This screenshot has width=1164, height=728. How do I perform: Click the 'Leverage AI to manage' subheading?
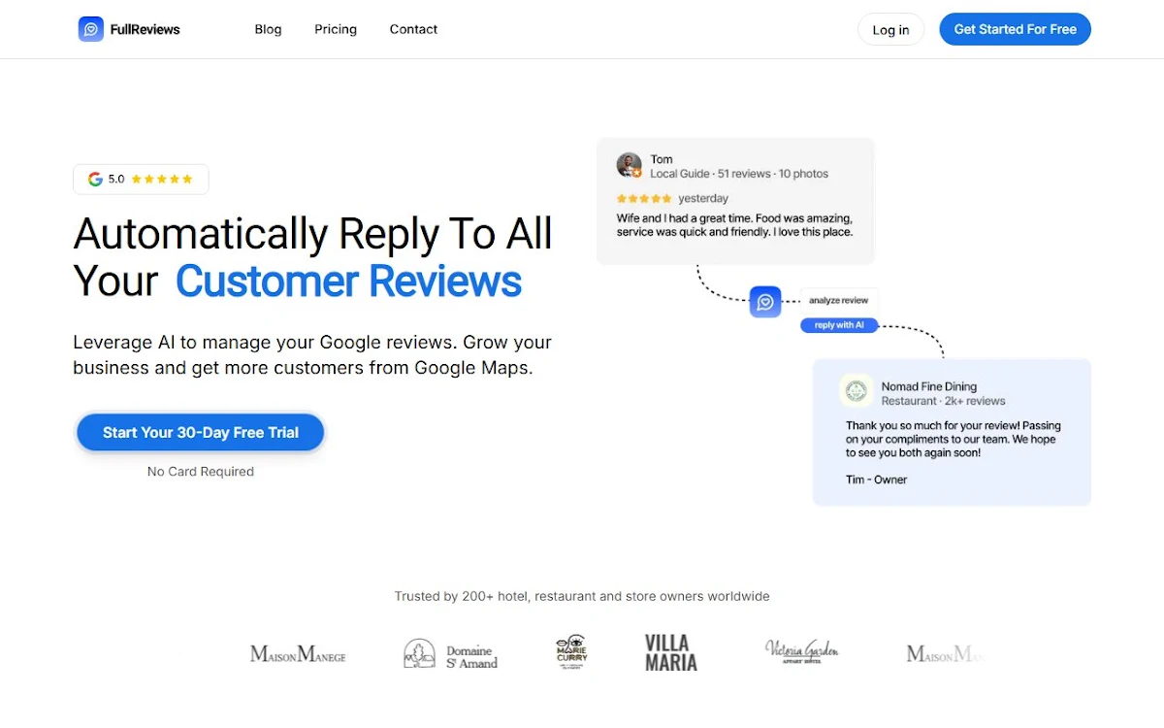point(312,355)
